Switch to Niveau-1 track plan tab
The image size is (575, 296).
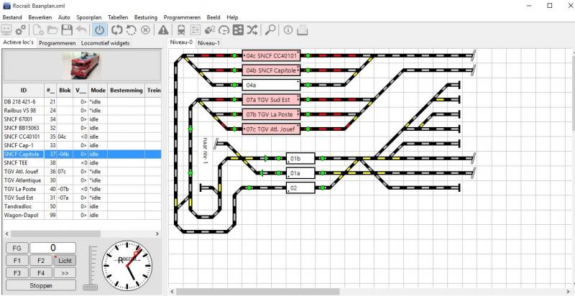(208, 43)
